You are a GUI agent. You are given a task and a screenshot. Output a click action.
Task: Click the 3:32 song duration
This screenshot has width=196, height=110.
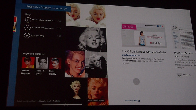59,21
